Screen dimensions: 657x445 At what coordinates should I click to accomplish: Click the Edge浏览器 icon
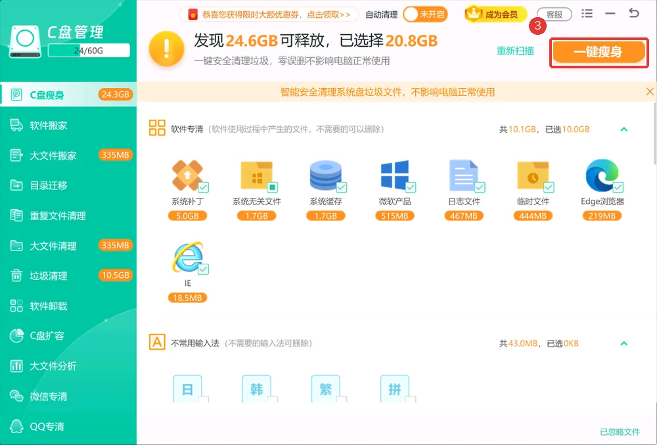602,175
